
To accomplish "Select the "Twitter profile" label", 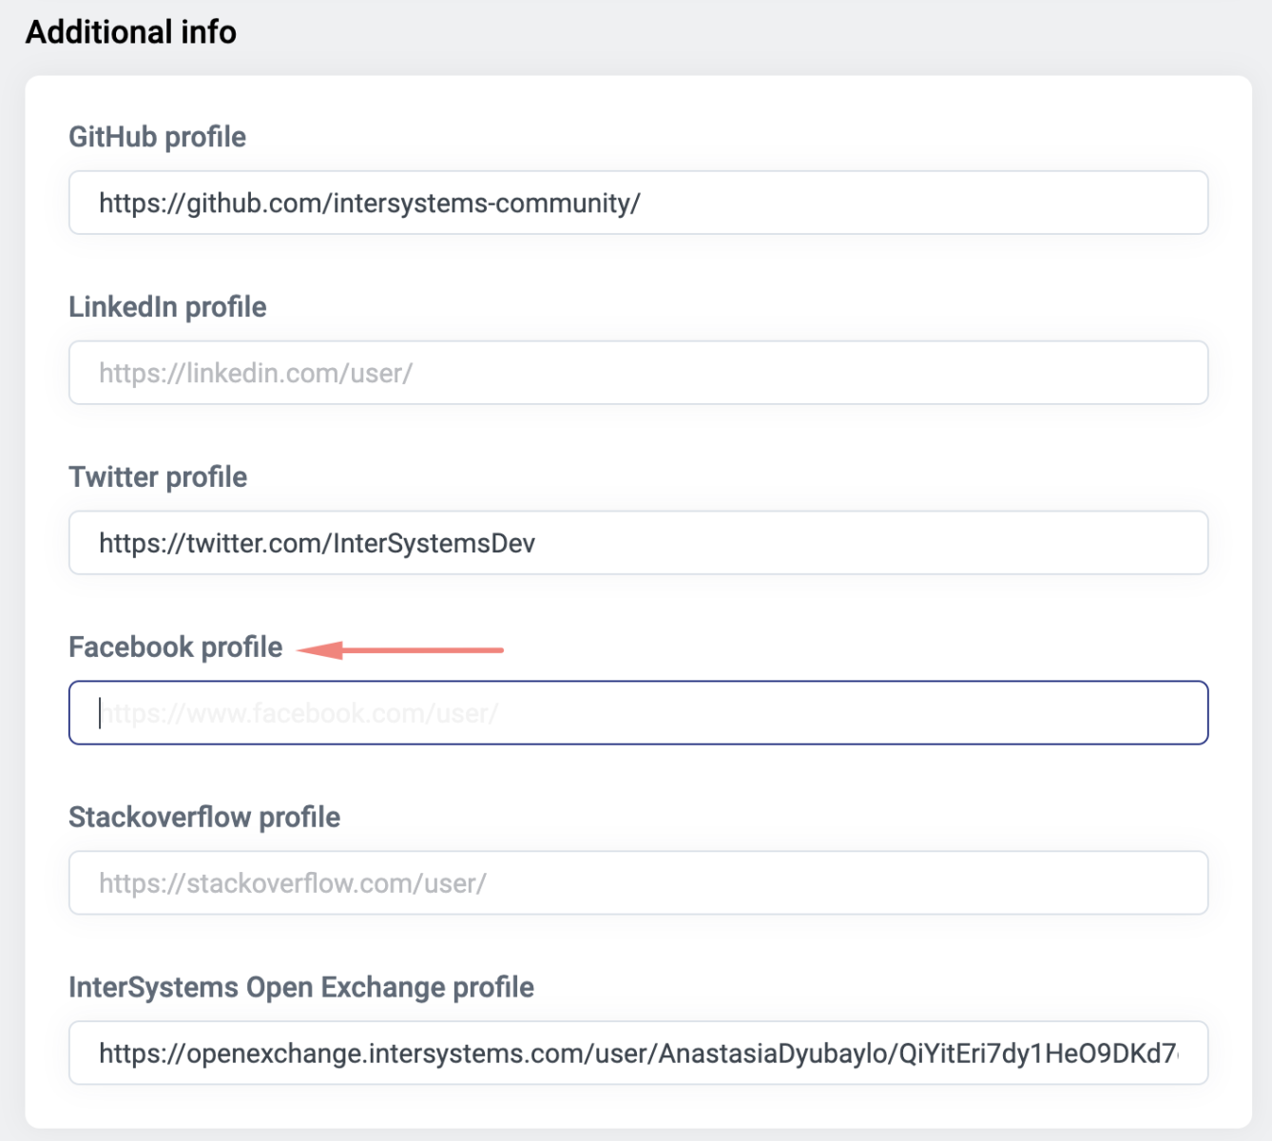I will click(158, 477).
